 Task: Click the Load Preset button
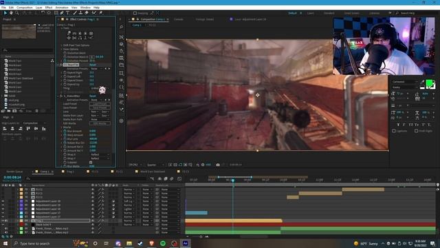pyautogui.click(x=100, y=104)
